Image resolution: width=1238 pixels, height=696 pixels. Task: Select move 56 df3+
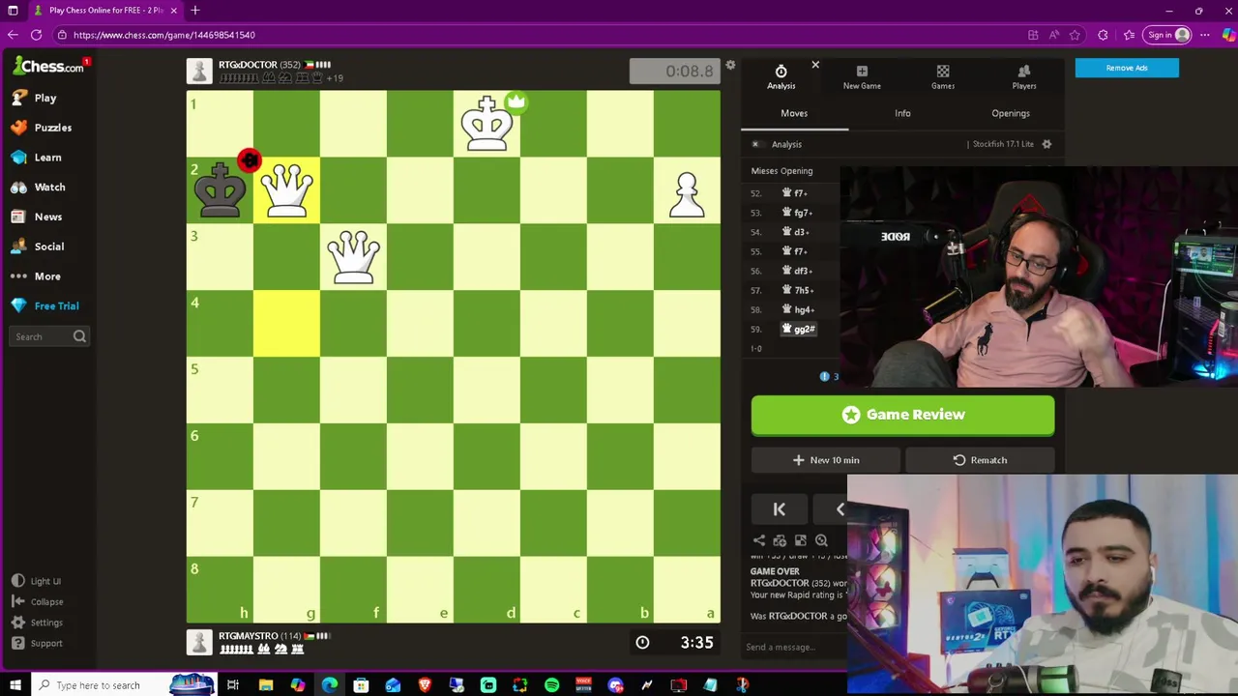tap(797, 271)
